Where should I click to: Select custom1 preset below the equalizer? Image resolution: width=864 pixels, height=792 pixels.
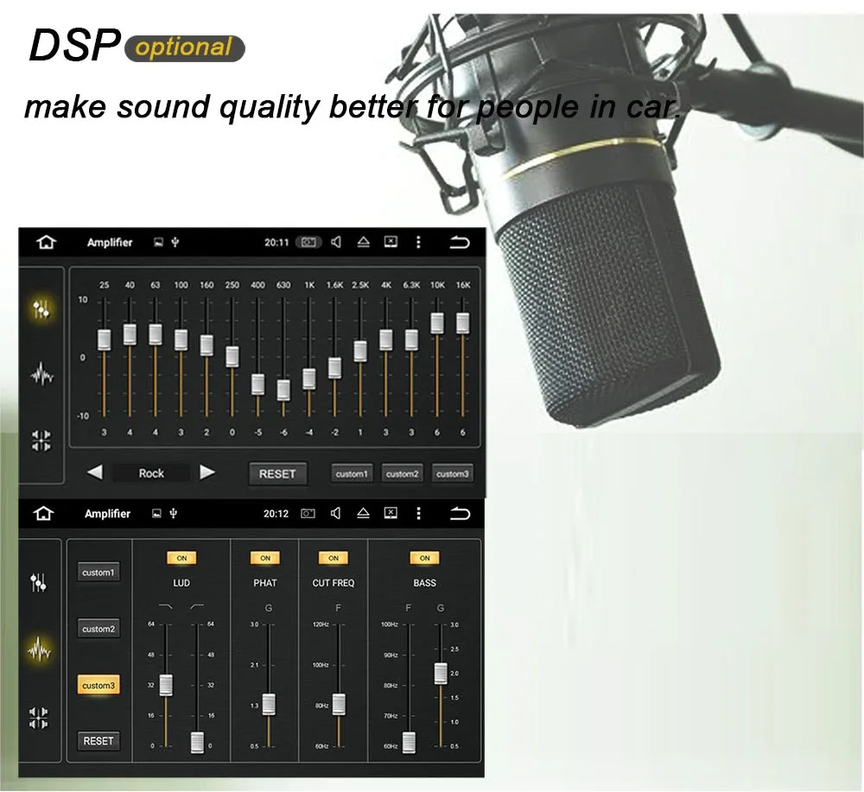pos(352,473)
